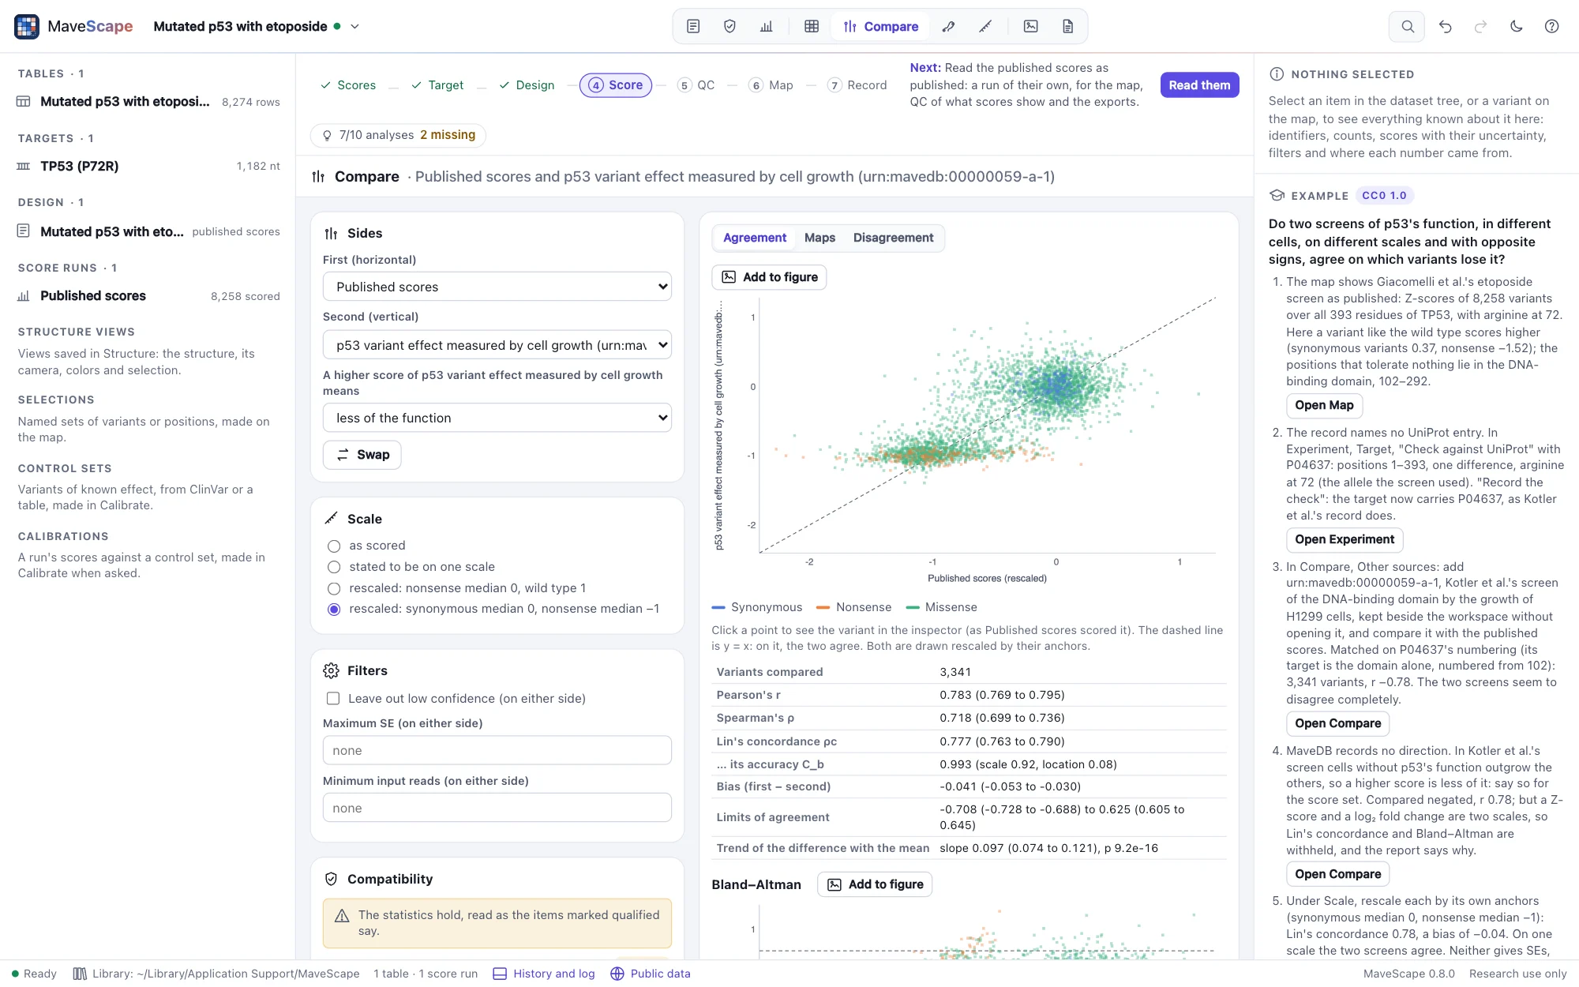Image resolution: width=1579 pixels, height=987 pixels.
Task: Go to step 5 QC in workflow
Action: point(696,85)
